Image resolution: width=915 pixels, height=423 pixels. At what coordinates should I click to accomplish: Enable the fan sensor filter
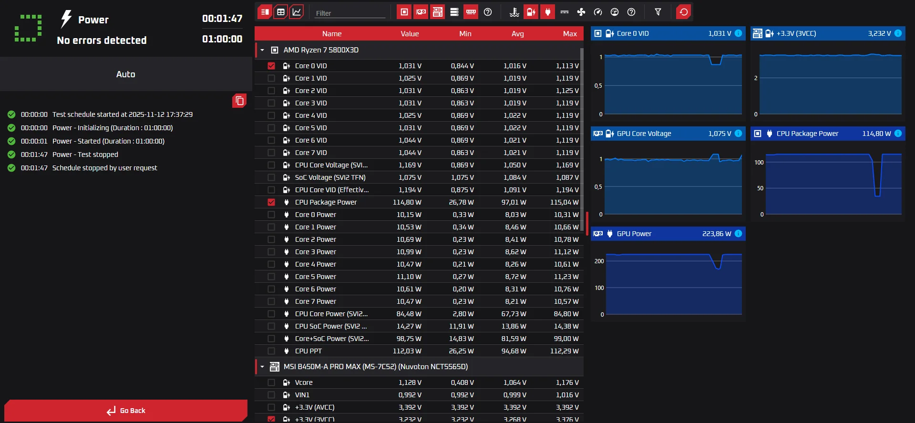point(581,12)
